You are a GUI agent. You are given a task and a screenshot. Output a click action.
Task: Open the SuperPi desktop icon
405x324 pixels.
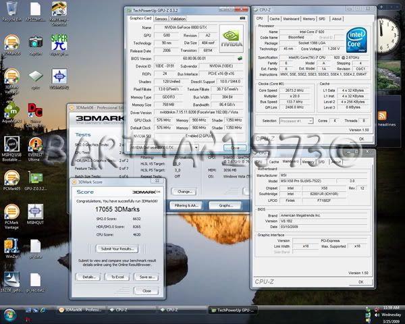point(59,42)
